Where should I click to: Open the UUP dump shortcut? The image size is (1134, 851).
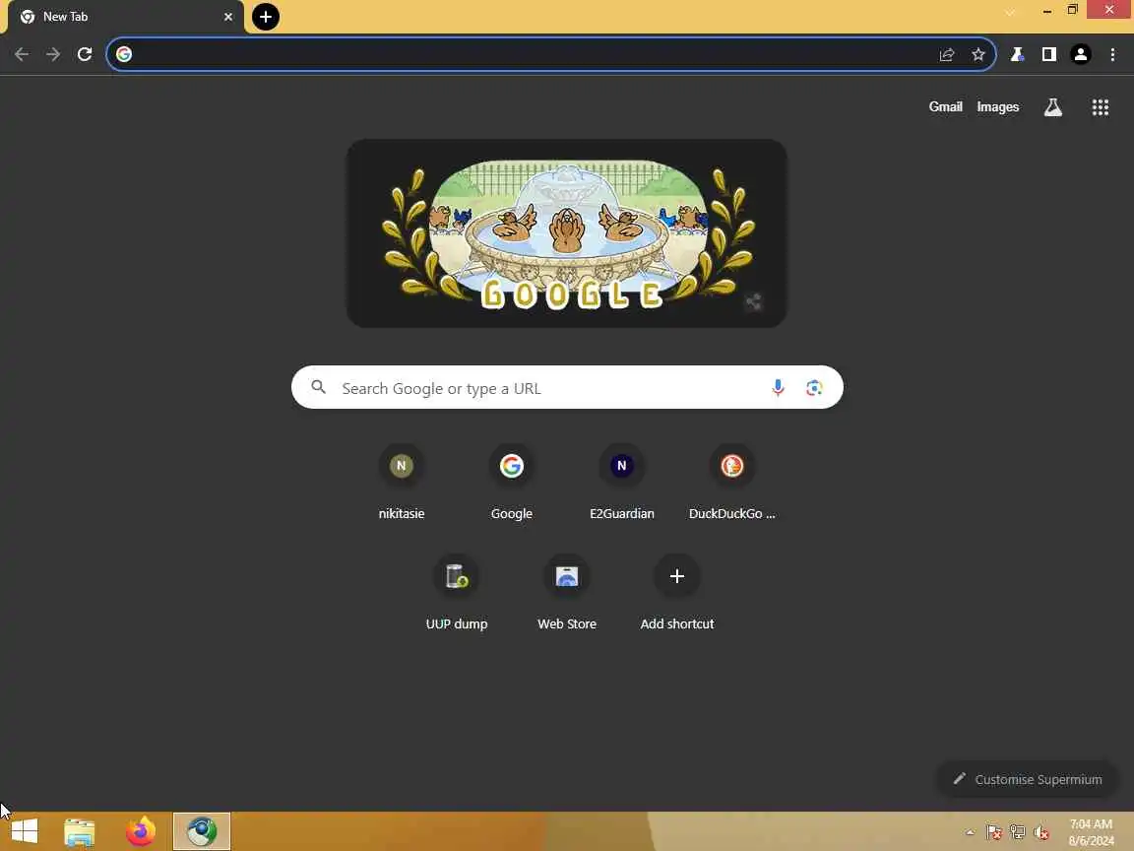click(x=457, y=591)
